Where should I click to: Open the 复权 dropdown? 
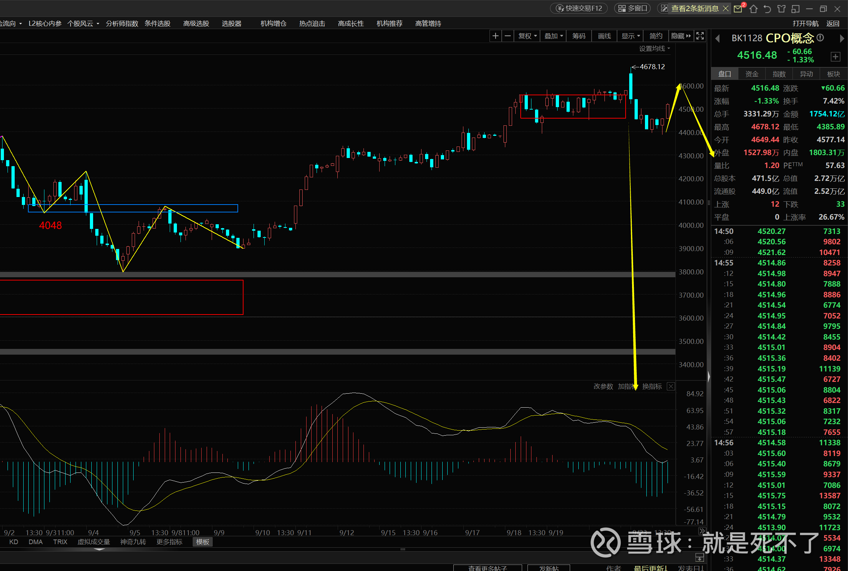(x=527, y=36)
